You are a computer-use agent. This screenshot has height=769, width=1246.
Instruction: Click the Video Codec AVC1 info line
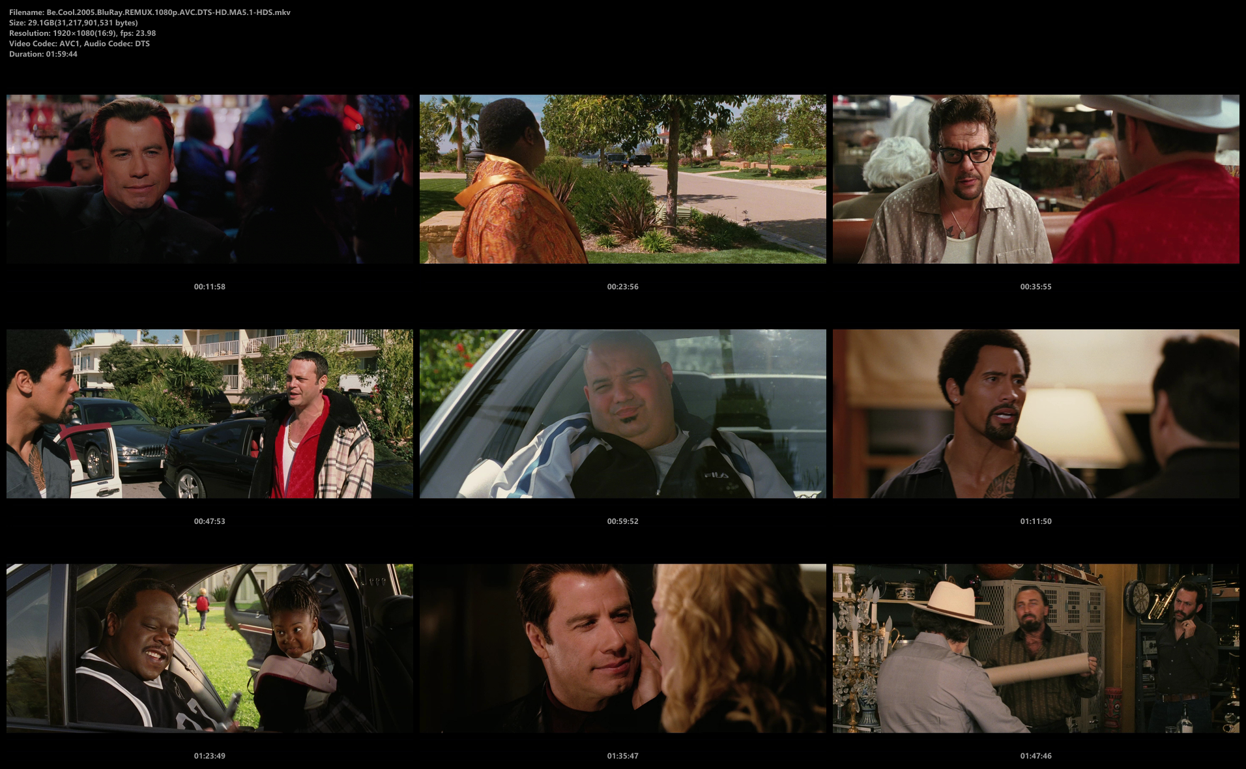point(79,44)
